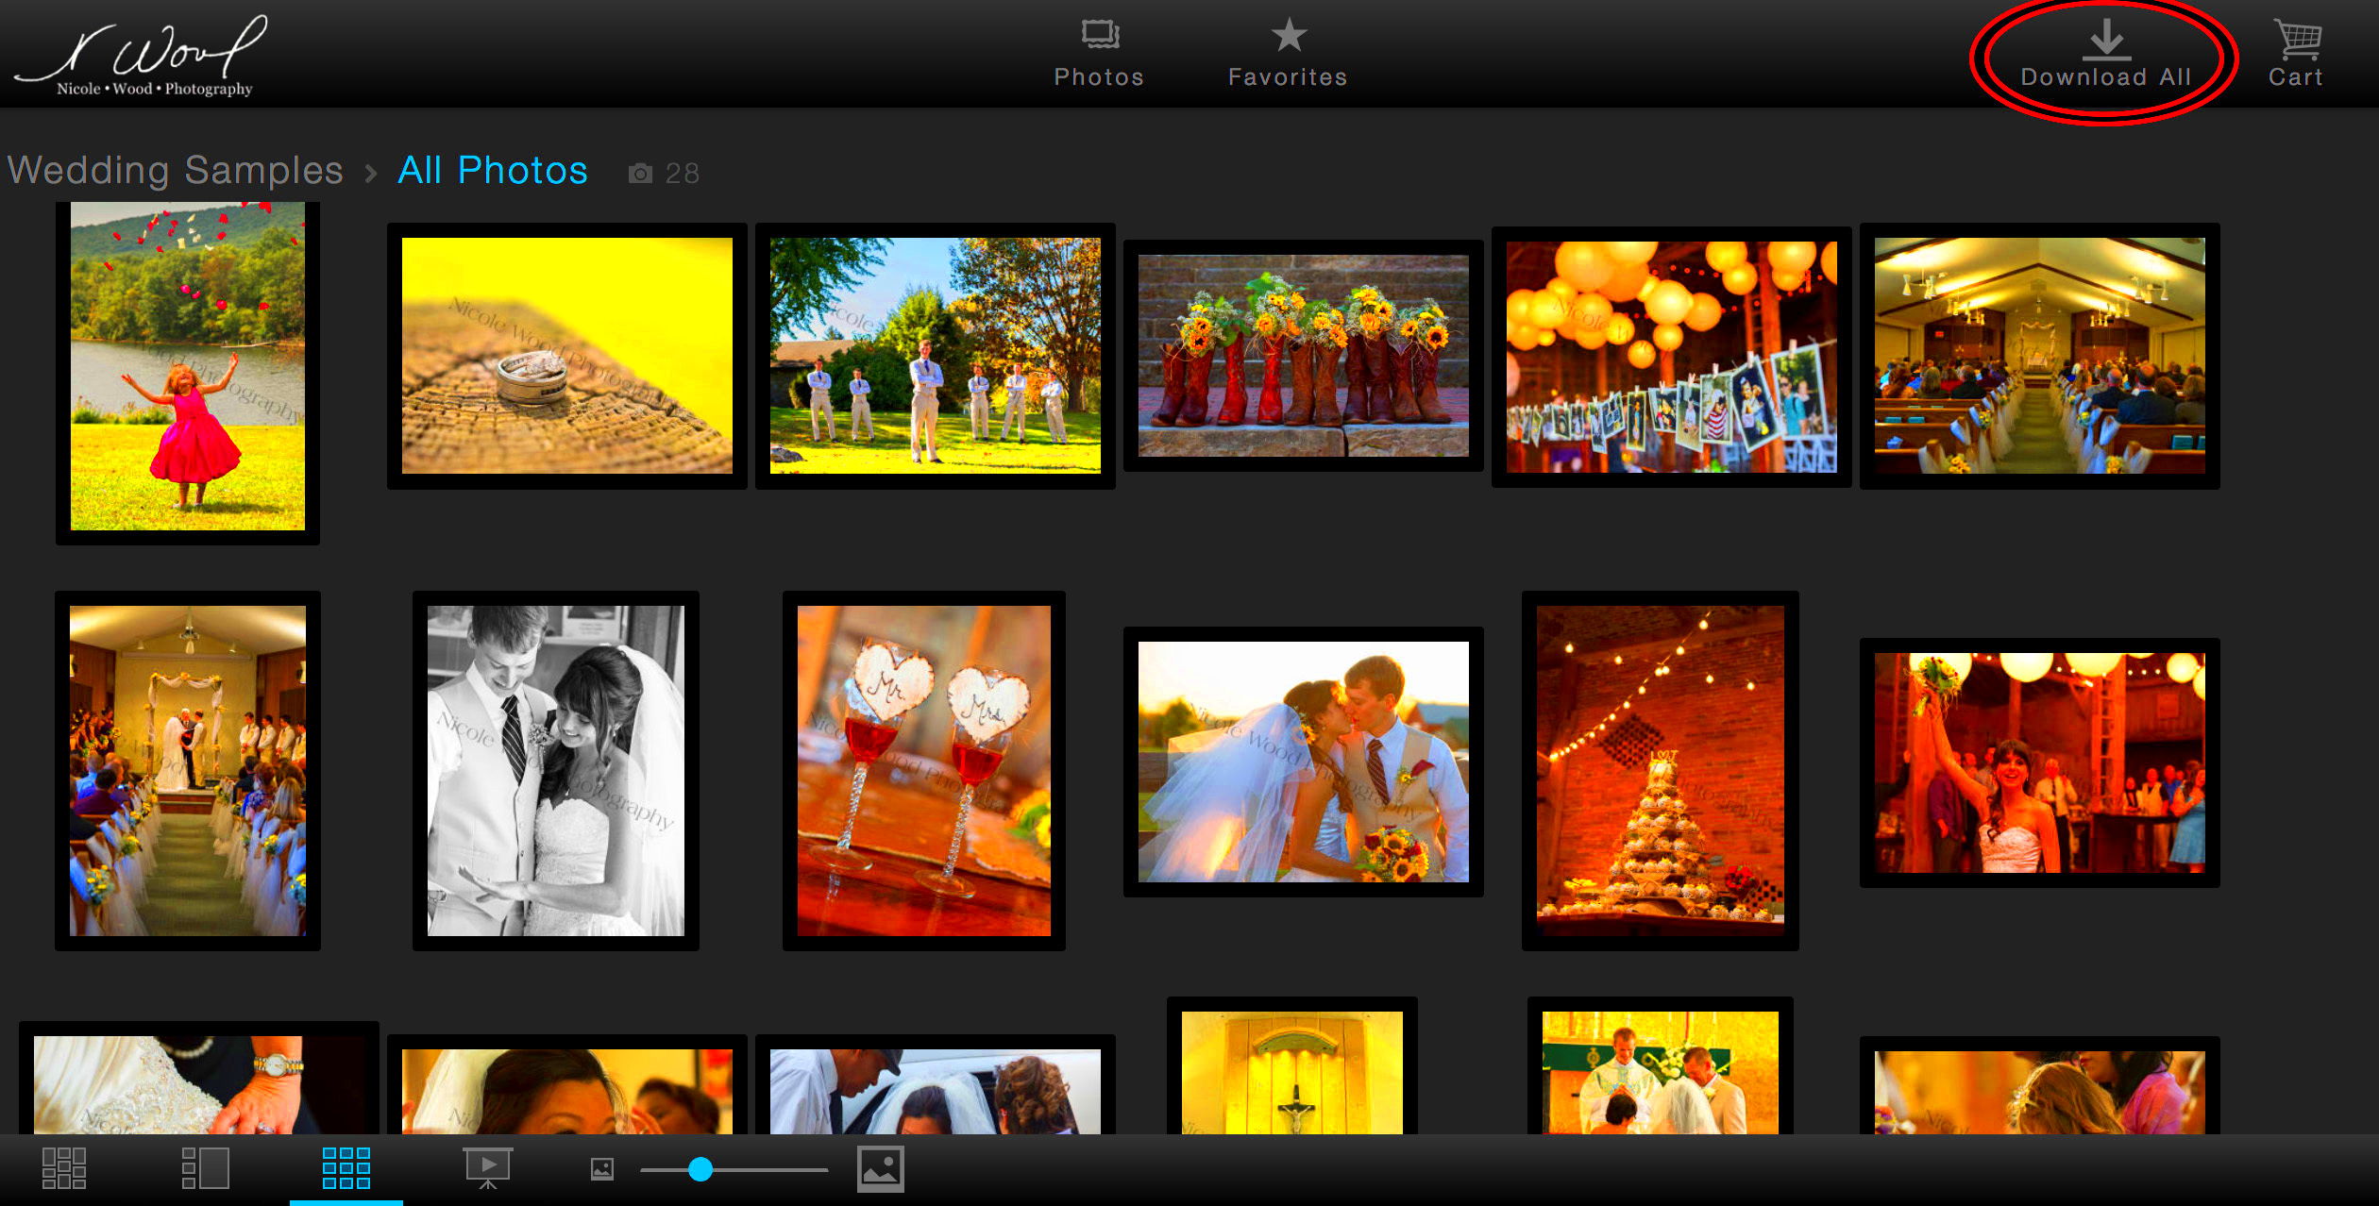Screen dimensions: 2379x1206
Task: Start the slideshow presentation
Action: point(488,1168)
